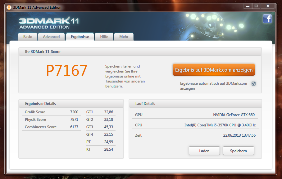This screenshot has height=179, width=282.
Task: Click the GT4 value 22,15
Action: (109, 134)
